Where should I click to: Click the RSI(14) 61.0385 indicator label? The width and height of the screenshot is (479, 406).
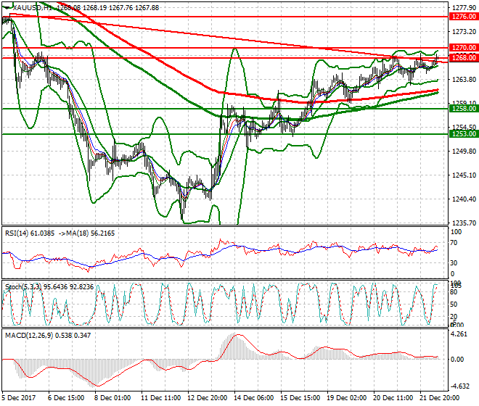30,233
